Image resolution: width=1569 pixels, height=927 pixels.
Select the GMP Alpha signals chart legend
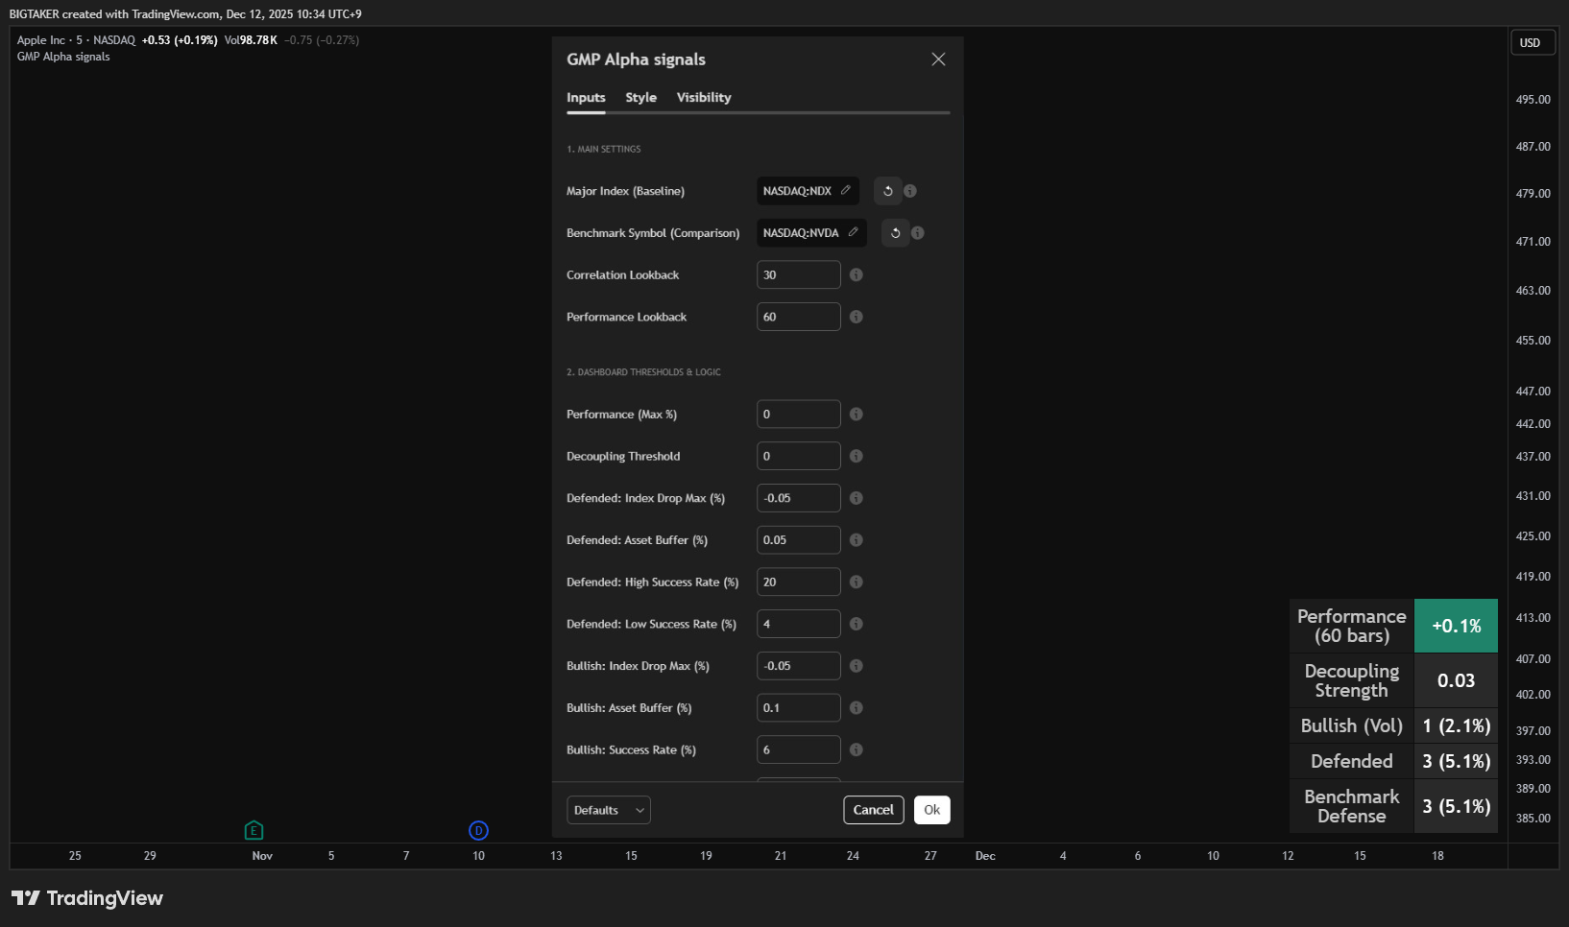pos(63,57)
